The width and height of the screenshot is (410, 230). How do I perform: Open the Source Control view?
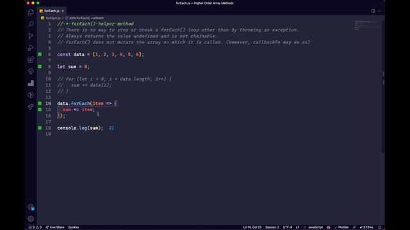click(x=31, y=36)
